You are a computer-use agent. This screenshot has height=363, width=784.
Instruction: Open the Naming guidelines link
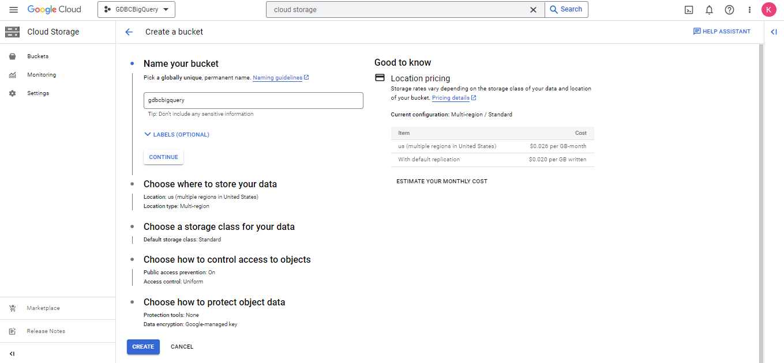[277, 78]
